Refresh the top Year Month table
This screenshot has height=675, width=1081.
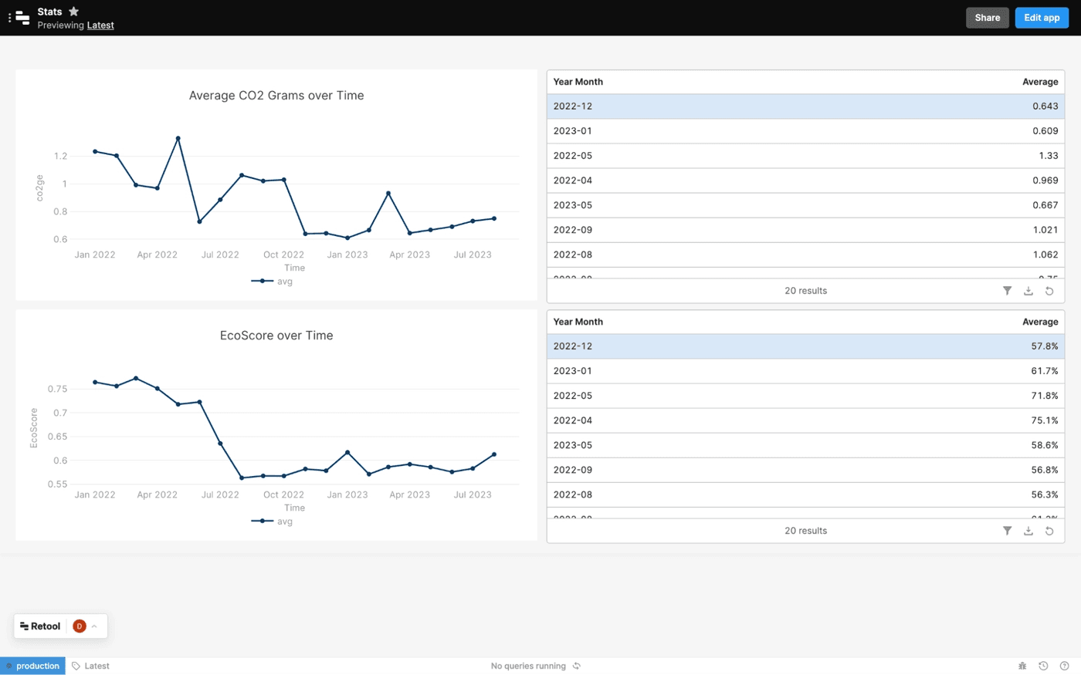click(1049, 291)
